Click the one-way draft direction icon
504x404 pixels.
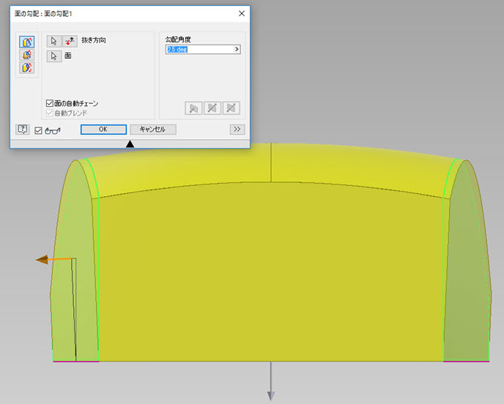(x=193, y=108)
